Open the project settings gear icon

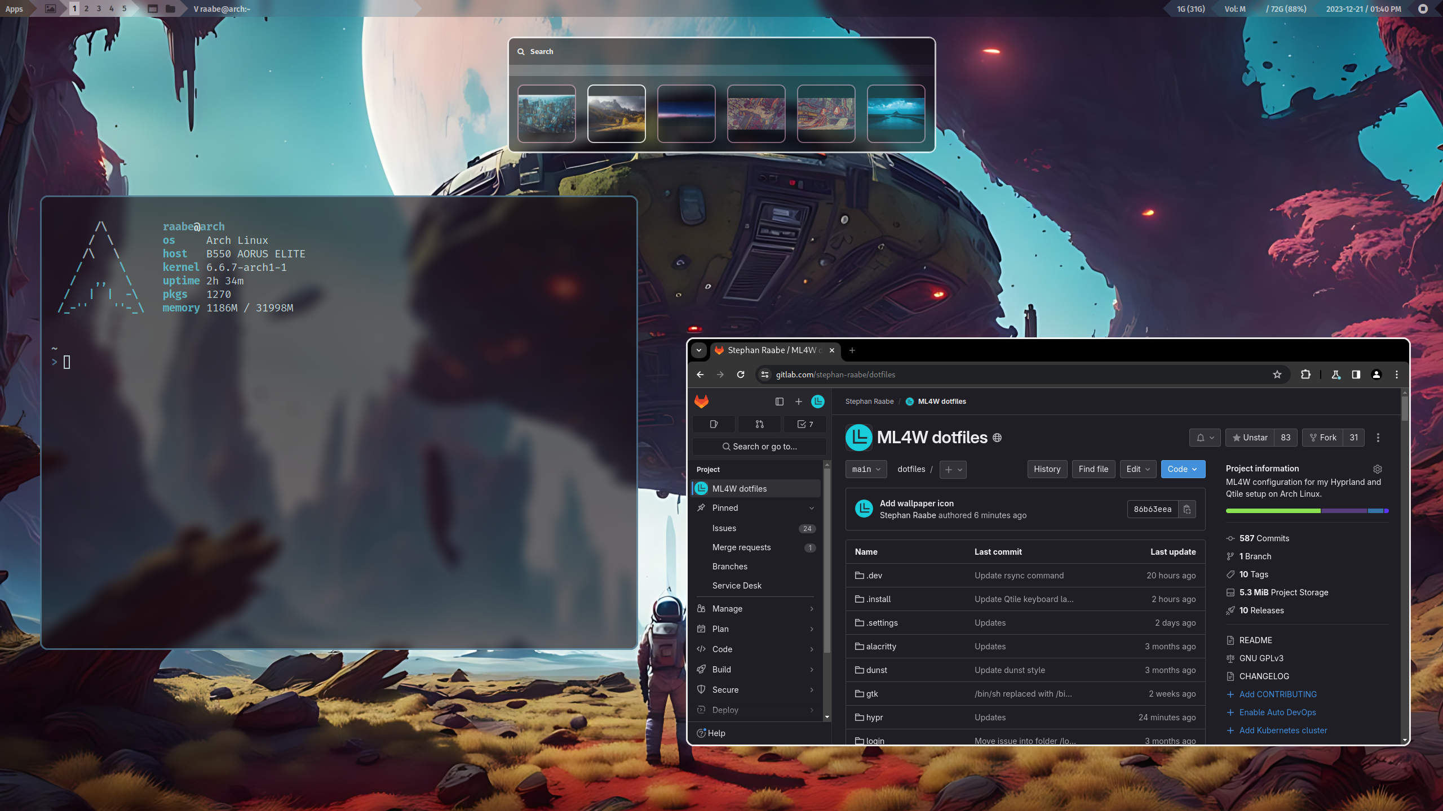[x=1377, y=469]
